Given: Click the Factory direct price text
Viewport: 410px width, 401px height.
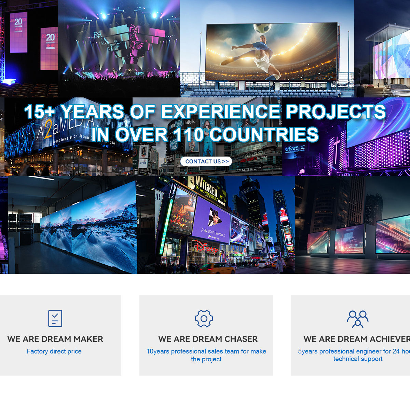Looking at the screenshot, I should coord(54,351).
